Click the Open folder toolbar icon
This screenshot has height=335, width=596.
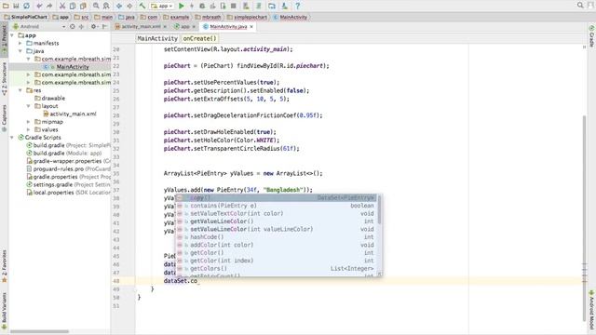tap(6, 6)
